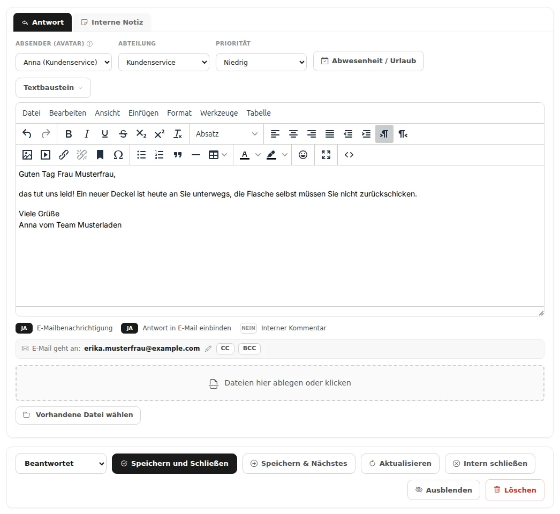This screenshot has height=514, width=560.
Task: Insert emoji from smiley icon
Action: [x=303, y=155]
